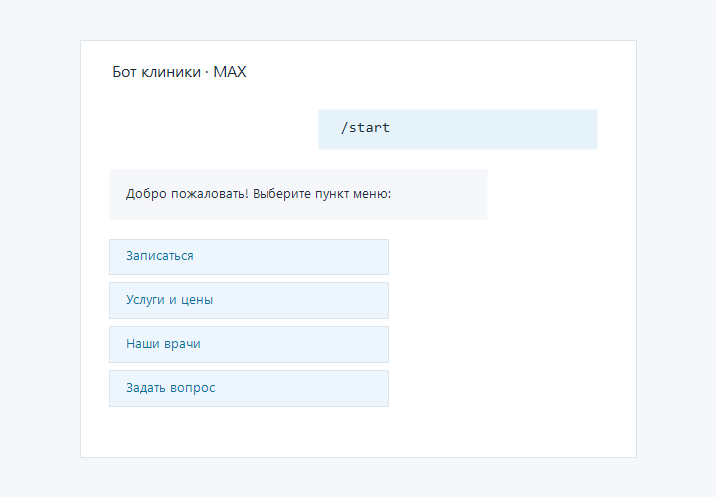Click the Бот клиники · MAX title
716x497 pixels.
[x=179, y=72]
